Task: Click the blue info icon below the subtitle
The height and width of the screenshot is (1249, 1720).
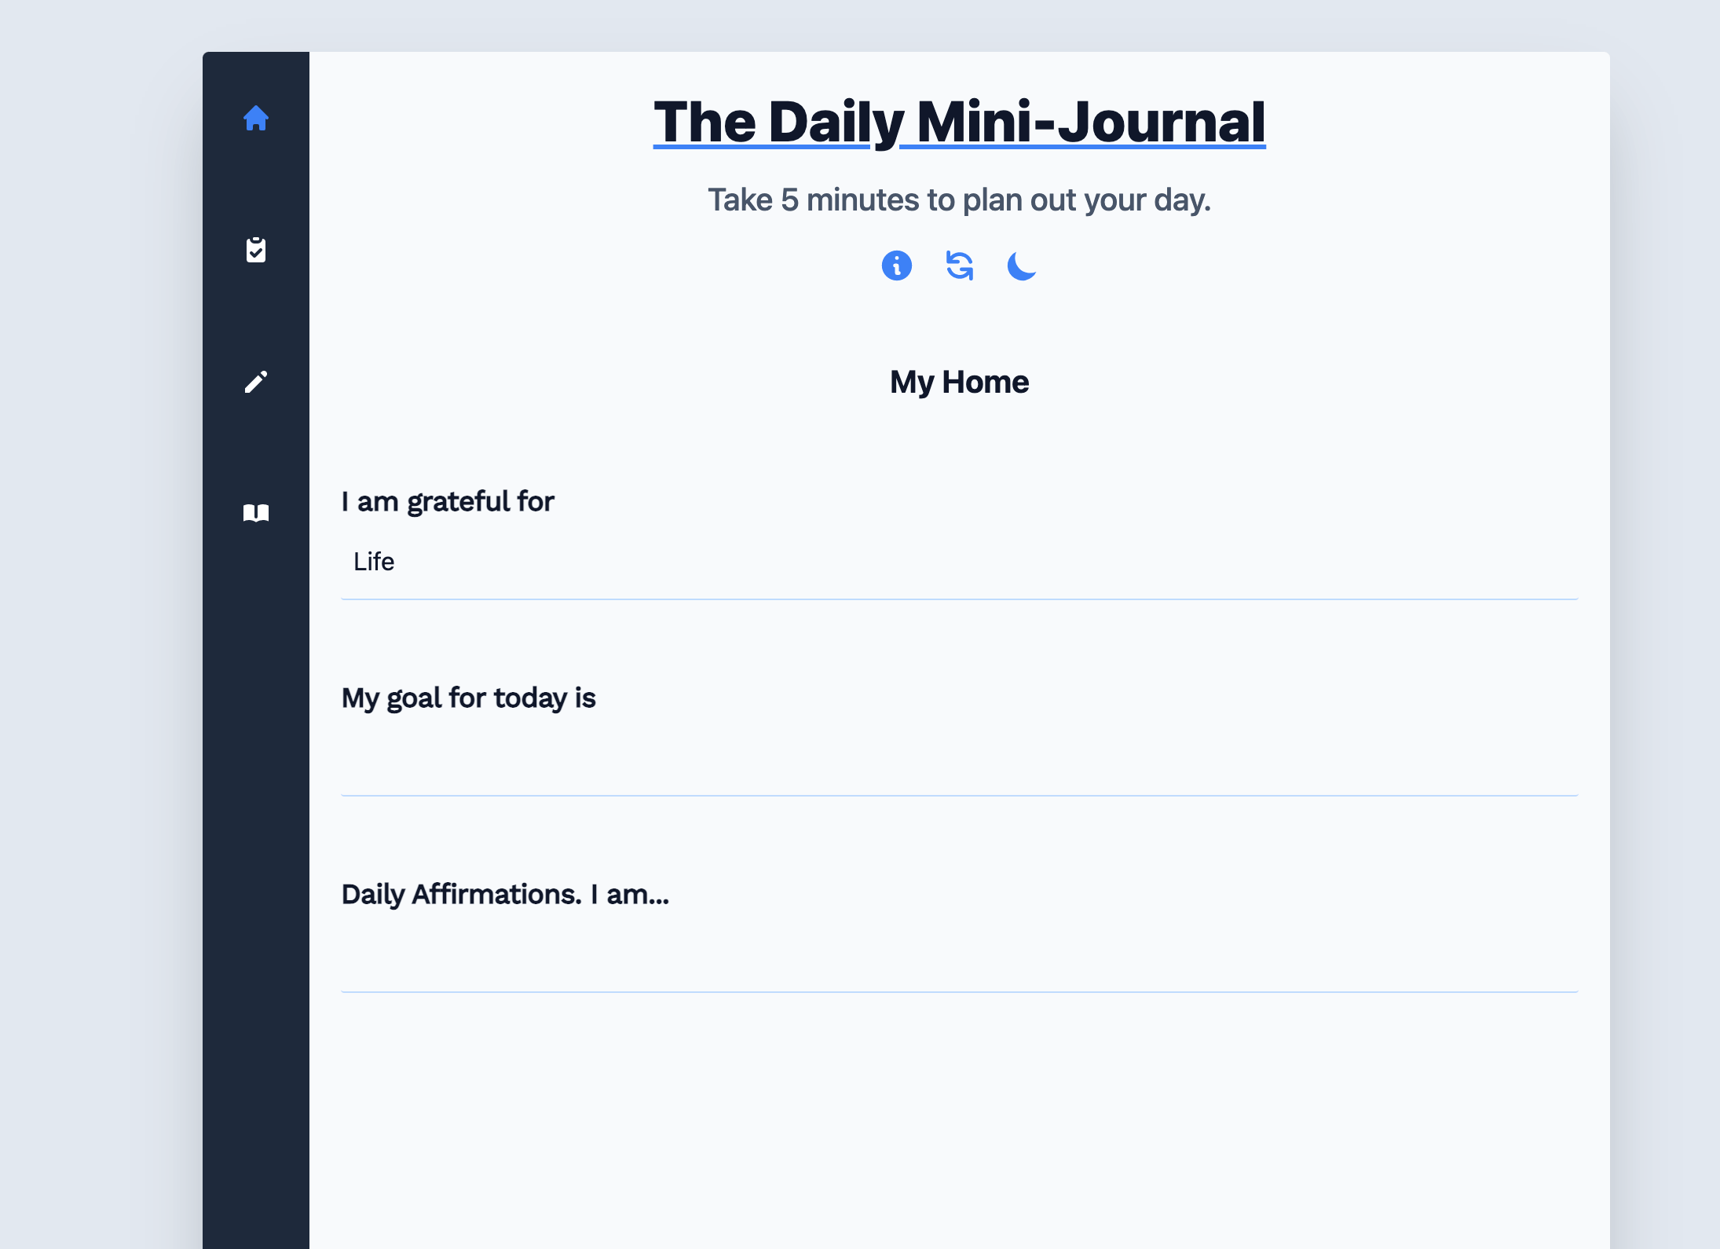Action: click(897, 266)
